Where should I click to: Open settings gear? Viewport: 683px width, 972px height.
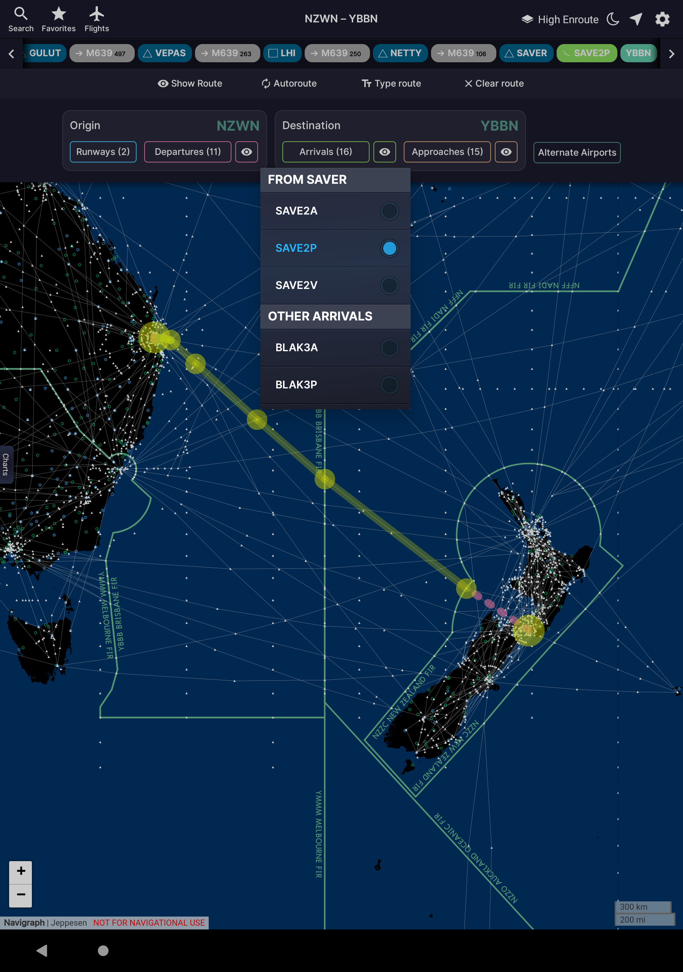pyautogui.click(x=662, y=19)
